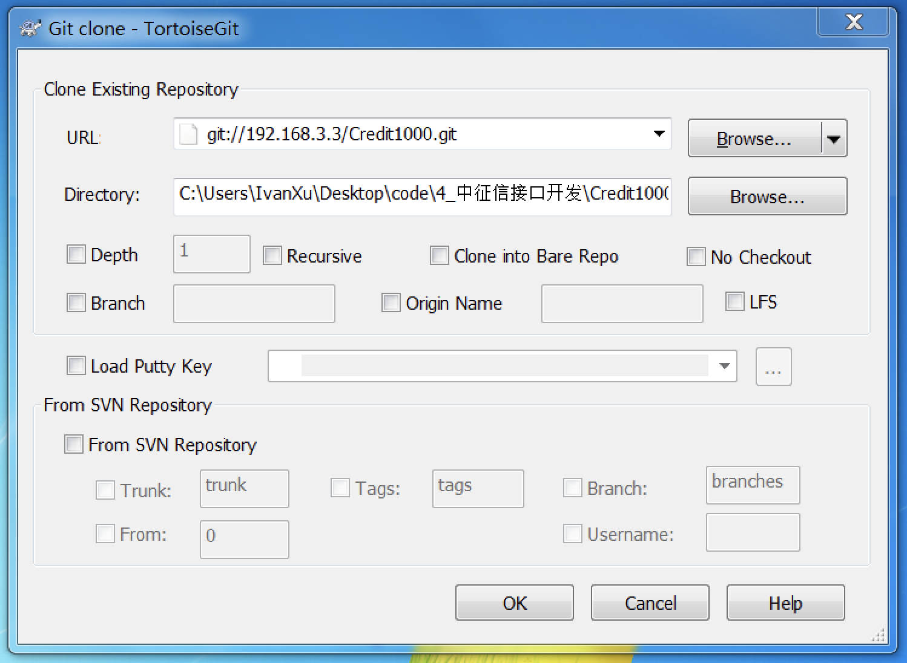Click the file icon in URL field

(188, 134)
